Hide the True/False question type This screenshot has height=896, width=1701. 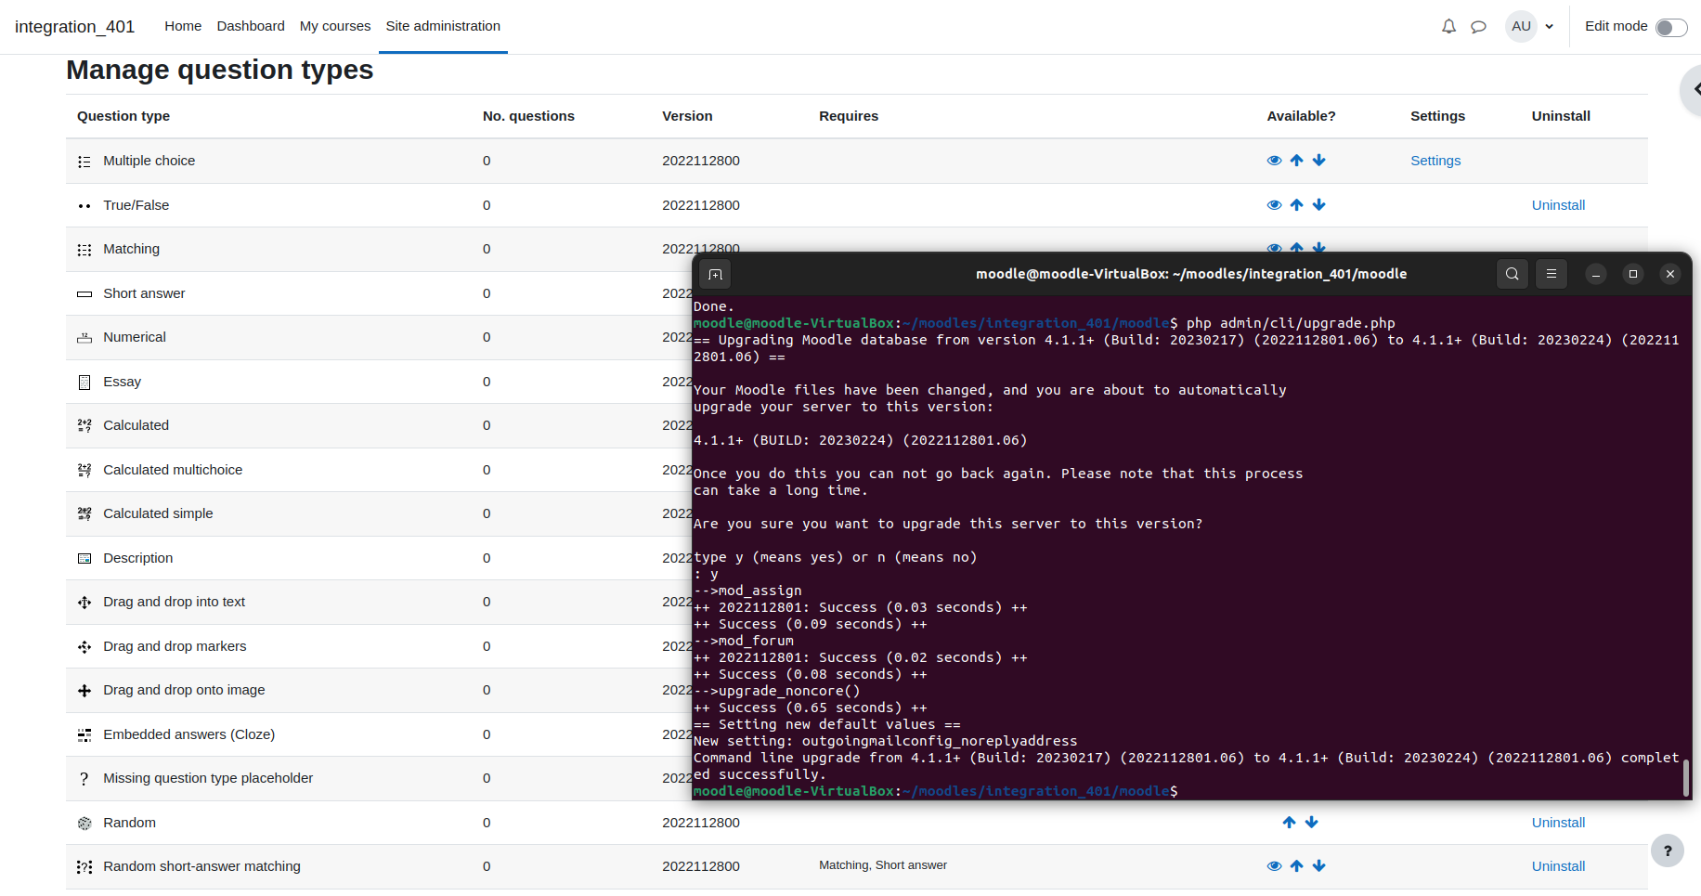(x=1274, y=205)
